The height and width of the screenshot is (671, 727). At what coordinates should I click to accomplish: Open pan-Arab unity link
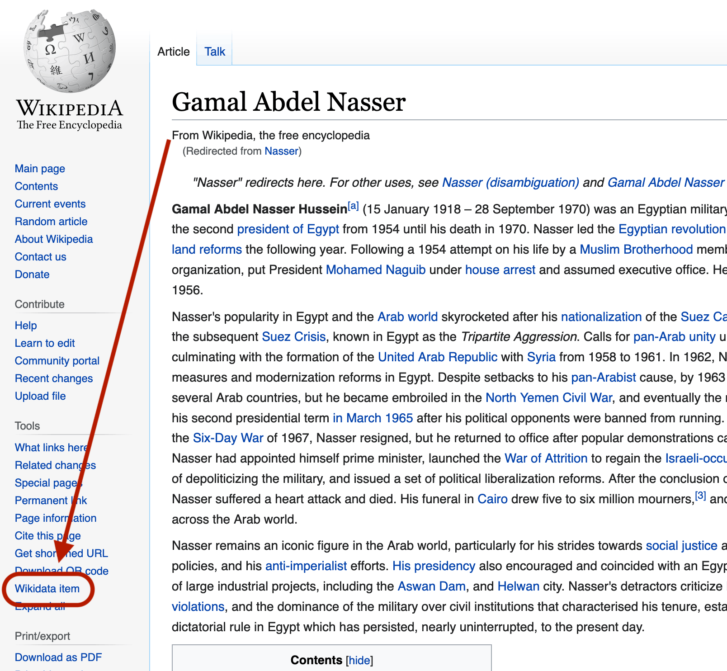pos(675,337)
